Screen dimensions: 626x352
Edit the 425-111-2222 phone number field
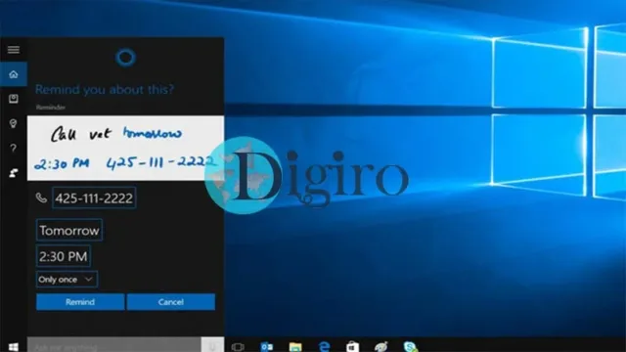pos(94,198)
